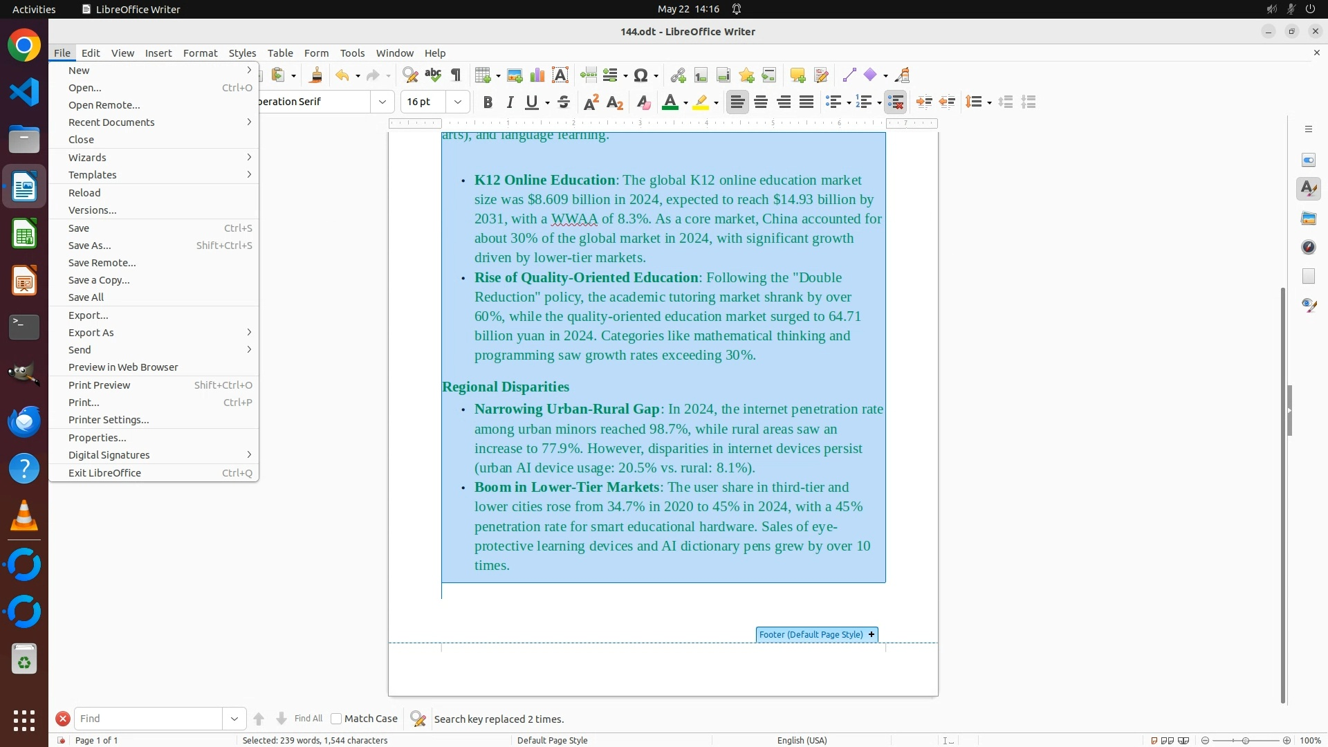Insert special character omega icon

(640, 75)
